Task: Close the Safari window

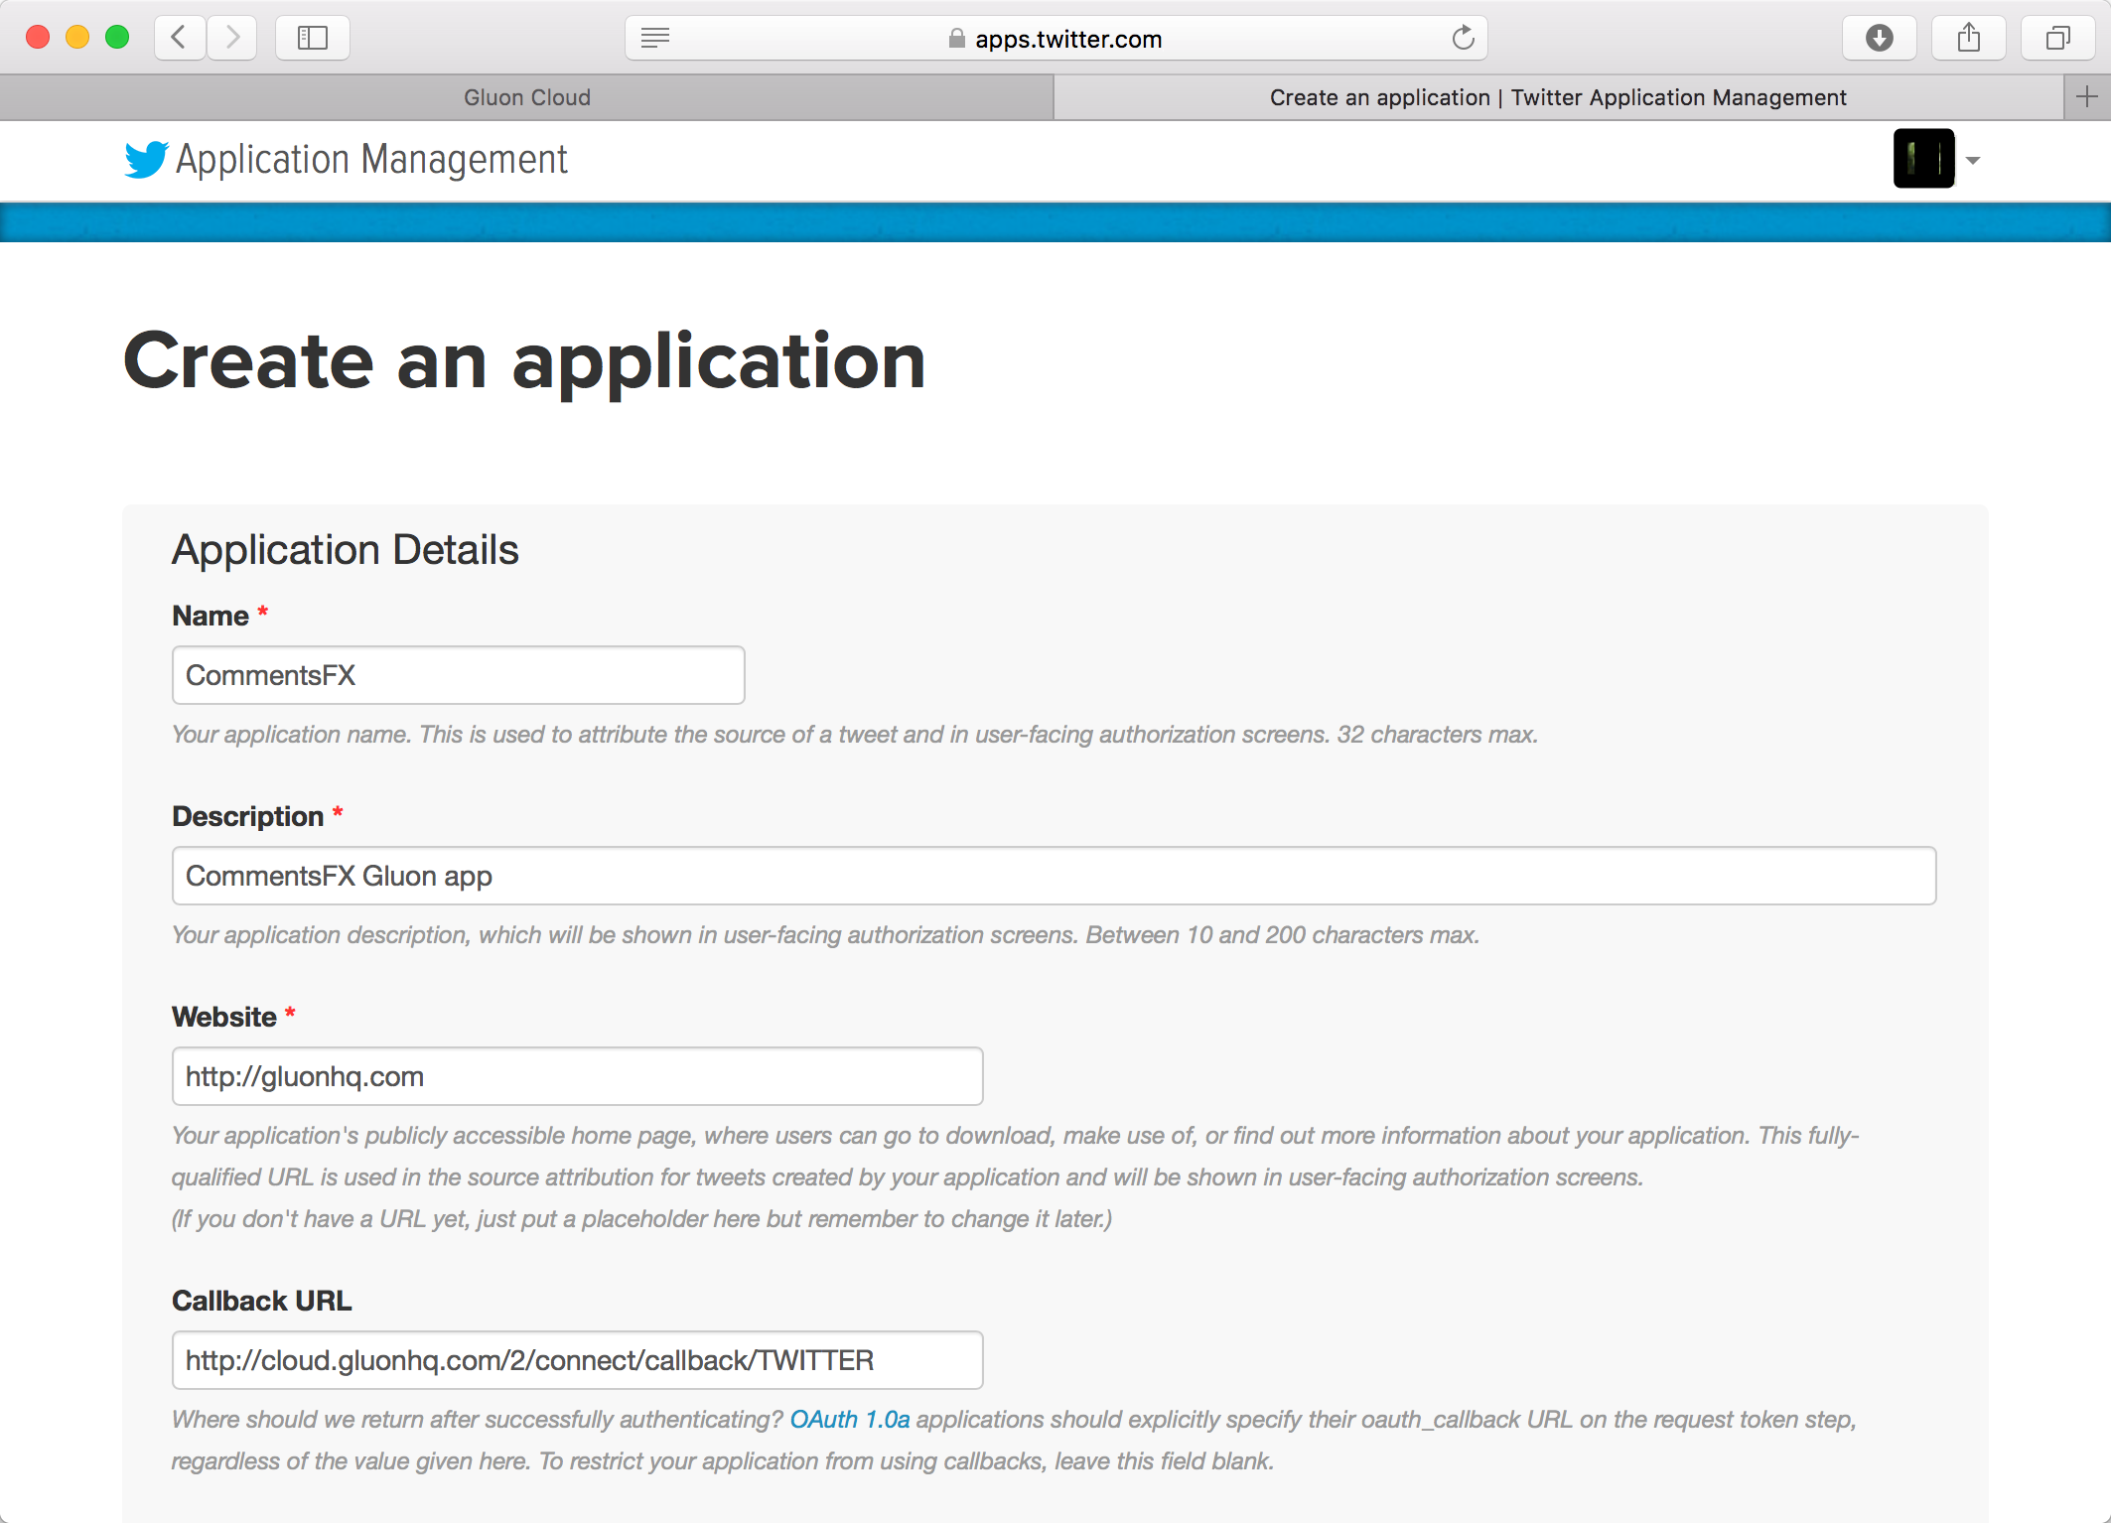Action: [x=38, y=38]
